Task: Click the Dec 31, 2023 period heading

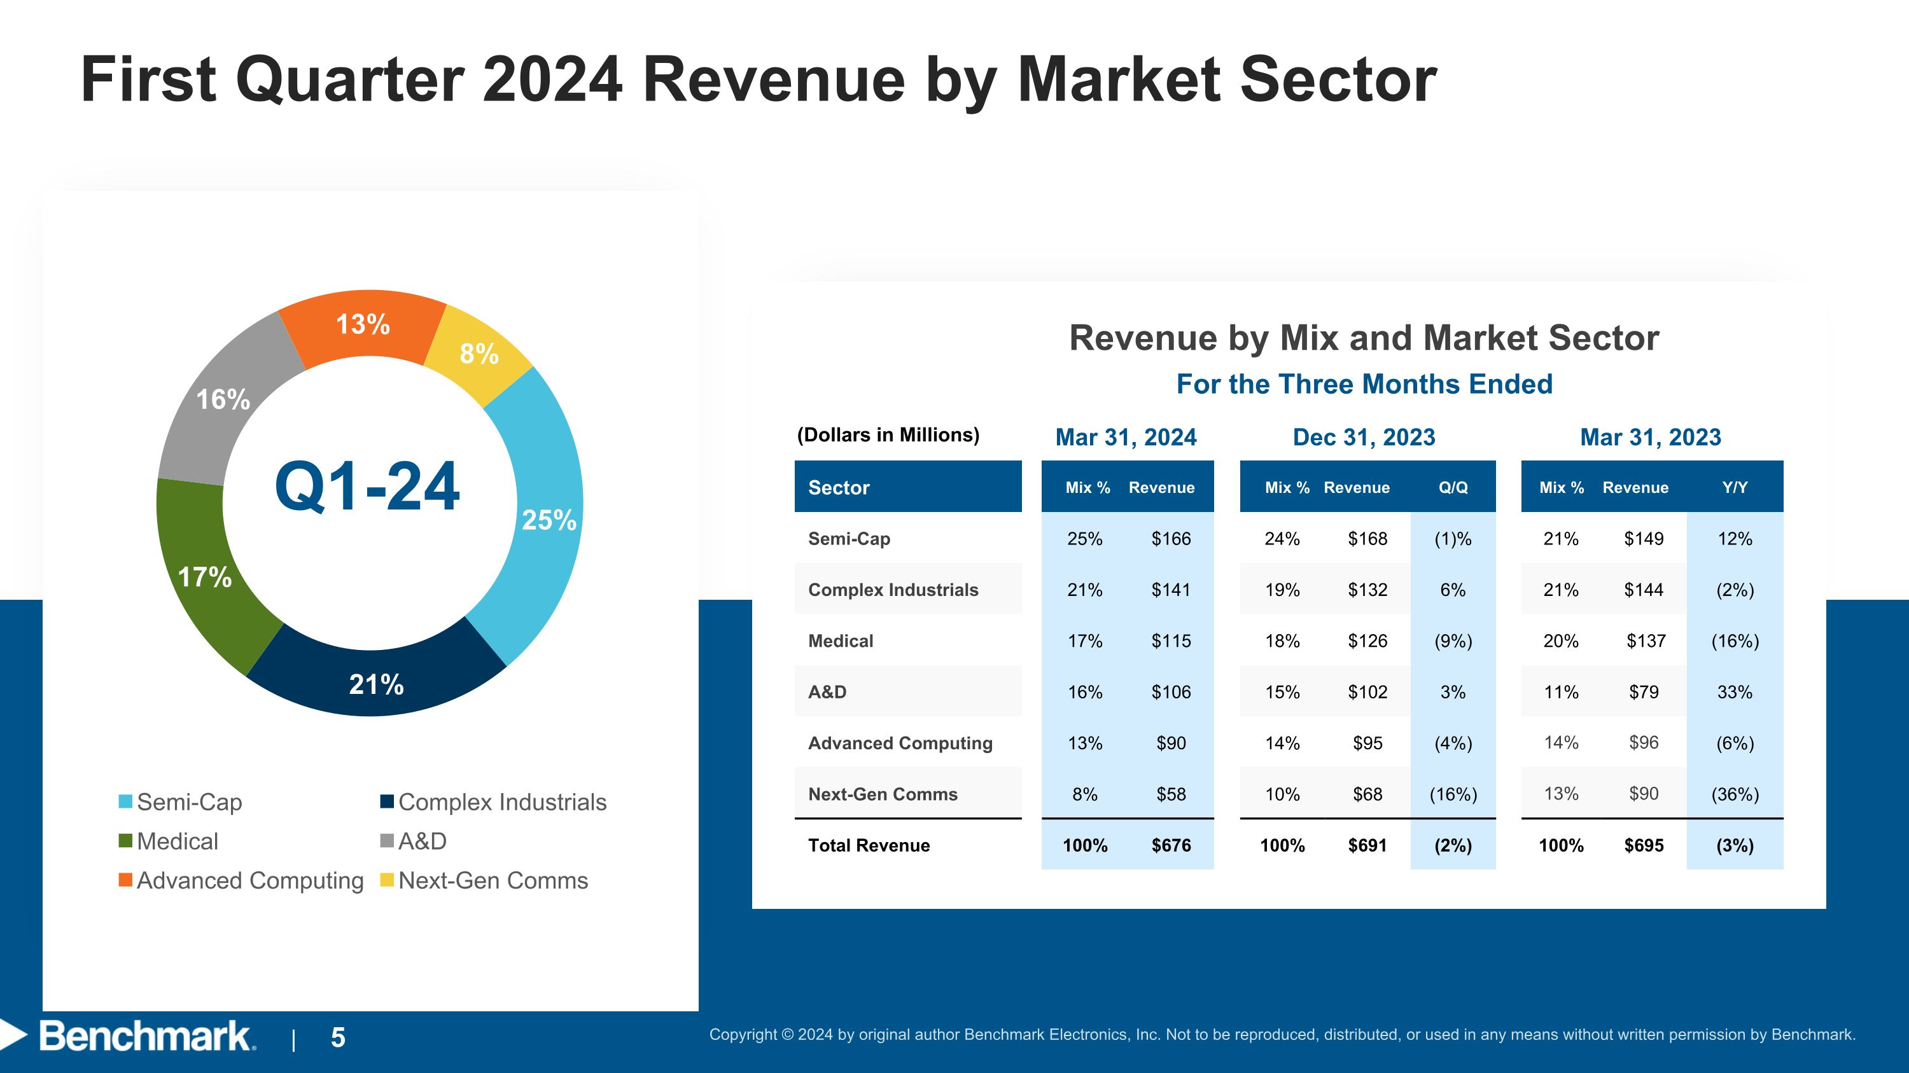Action: pos(1364,437)
